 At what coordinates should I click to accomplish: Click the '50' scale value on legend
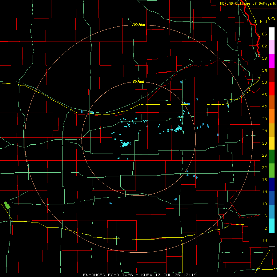point(264,82)
